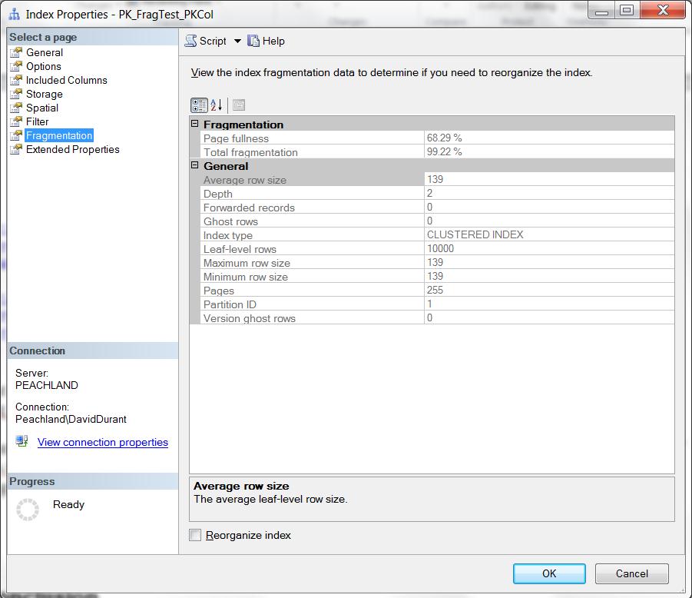Viewport: 692px width, 598px height.
Task: Click View connection properties link
Action: coord(102,442)
